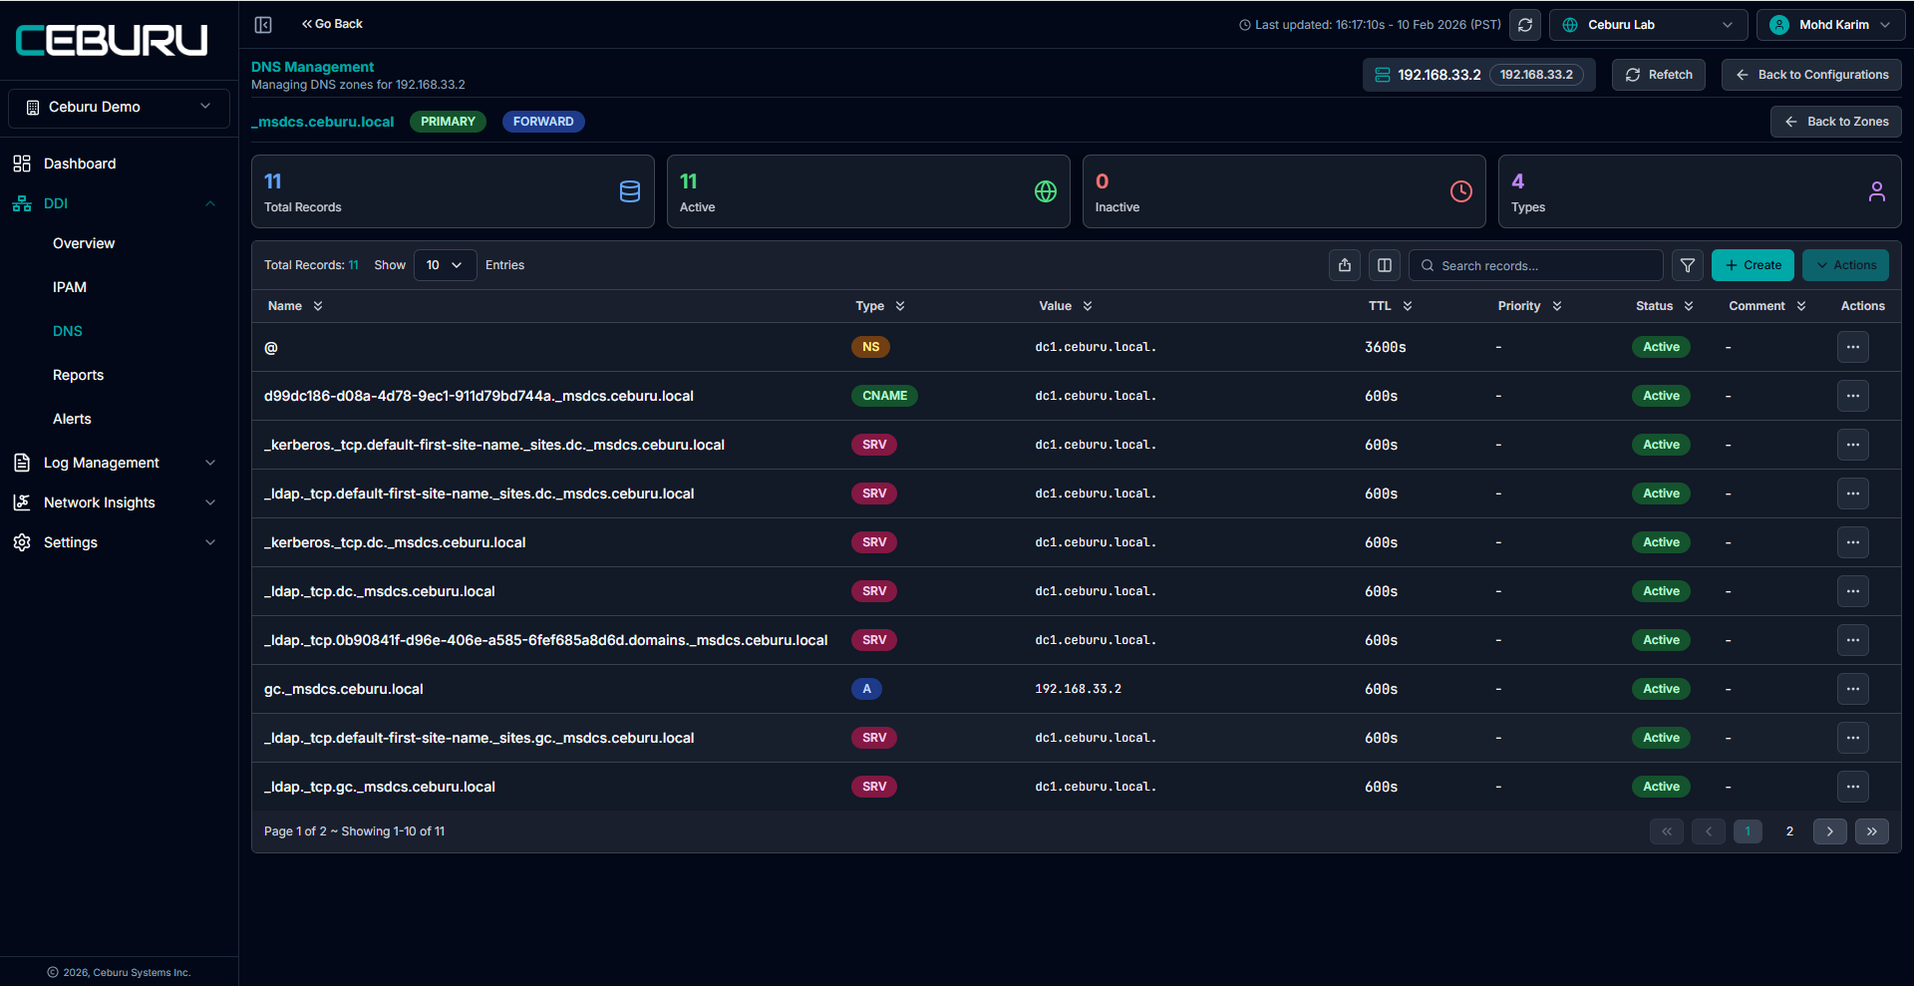Open the Ceburu Lab site dropdown

click(1649, 25)
